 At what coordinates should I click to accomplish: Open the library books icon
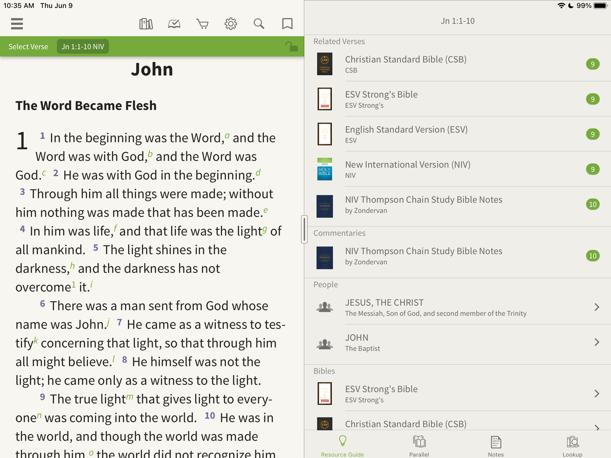coord(146,24)
